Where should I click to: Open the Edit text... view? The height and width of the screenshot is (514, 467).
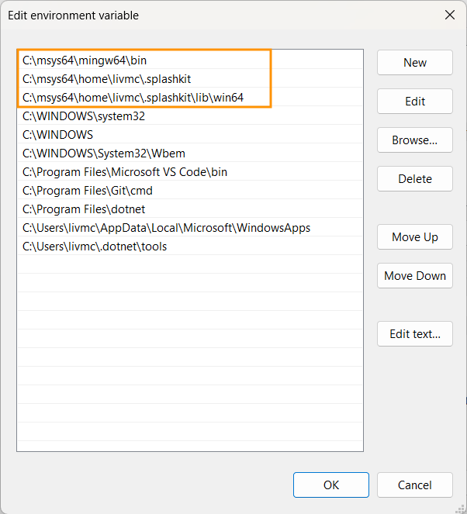click(414, 334)
